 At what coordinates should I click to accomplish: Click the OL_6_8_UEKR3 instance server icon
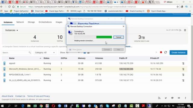point(5,80)
